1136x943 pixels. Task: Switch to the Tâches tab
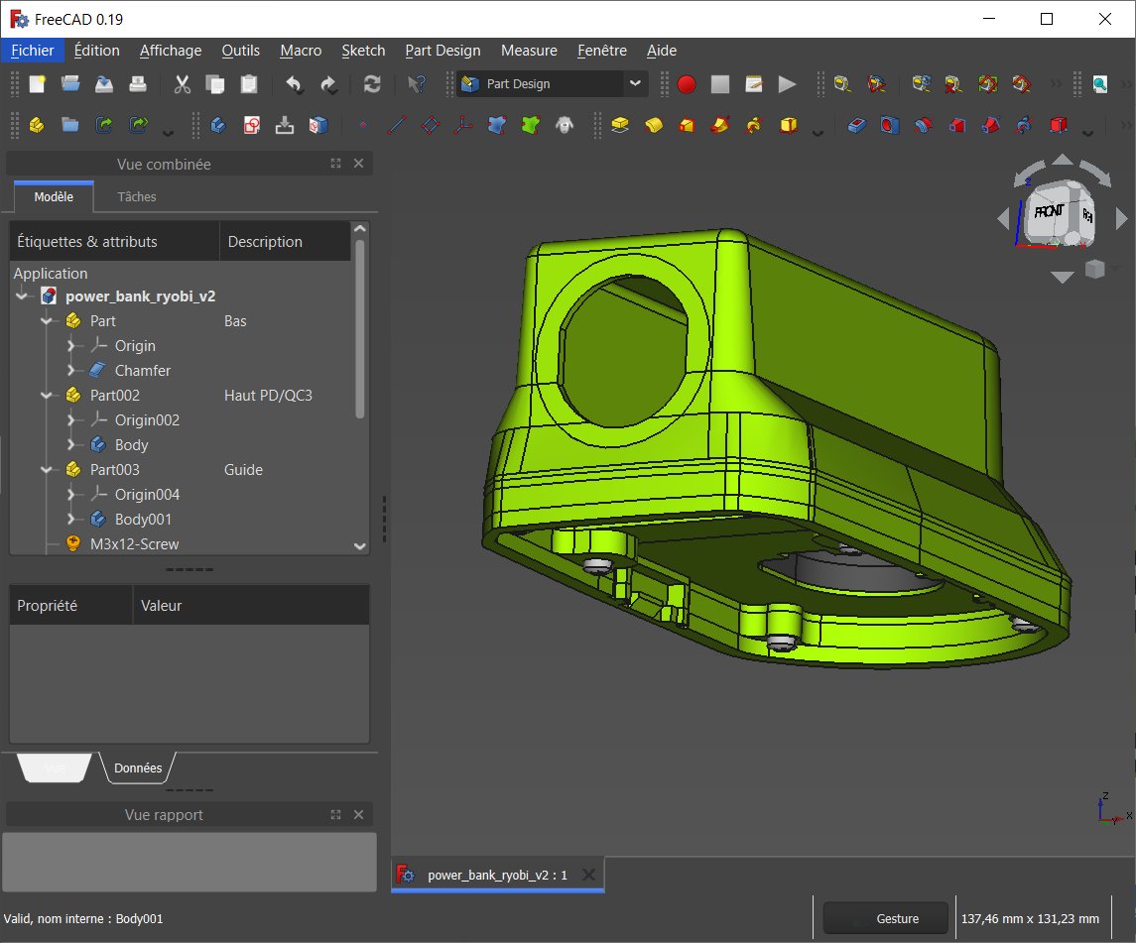(137, 196)
